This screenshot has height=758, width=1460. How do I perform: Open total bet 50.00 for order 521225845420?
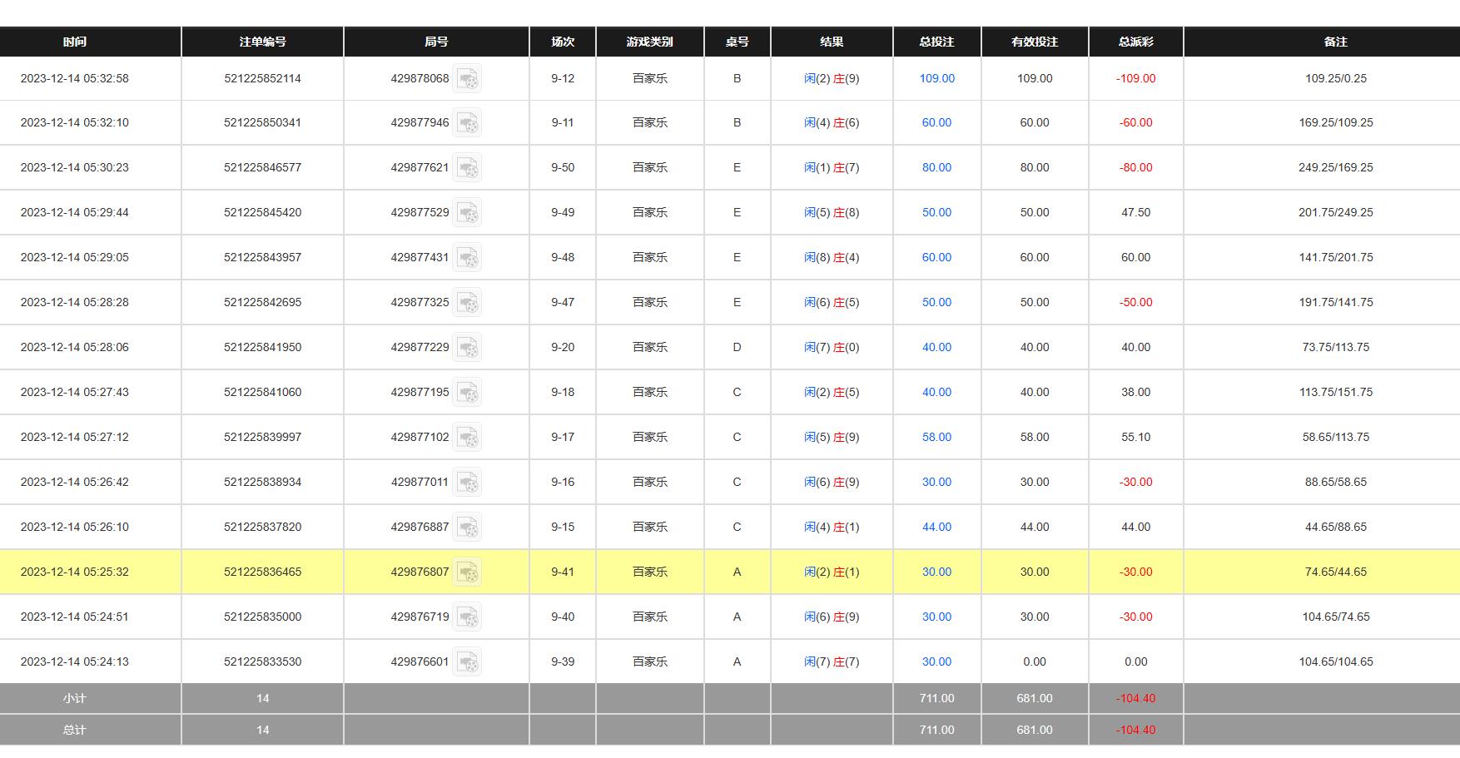936,212
